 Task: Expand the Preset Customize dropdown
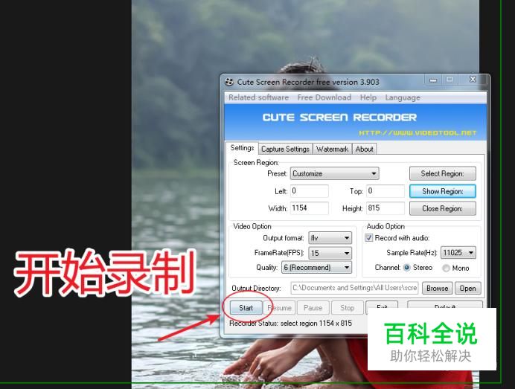click(x=334, y=173)
